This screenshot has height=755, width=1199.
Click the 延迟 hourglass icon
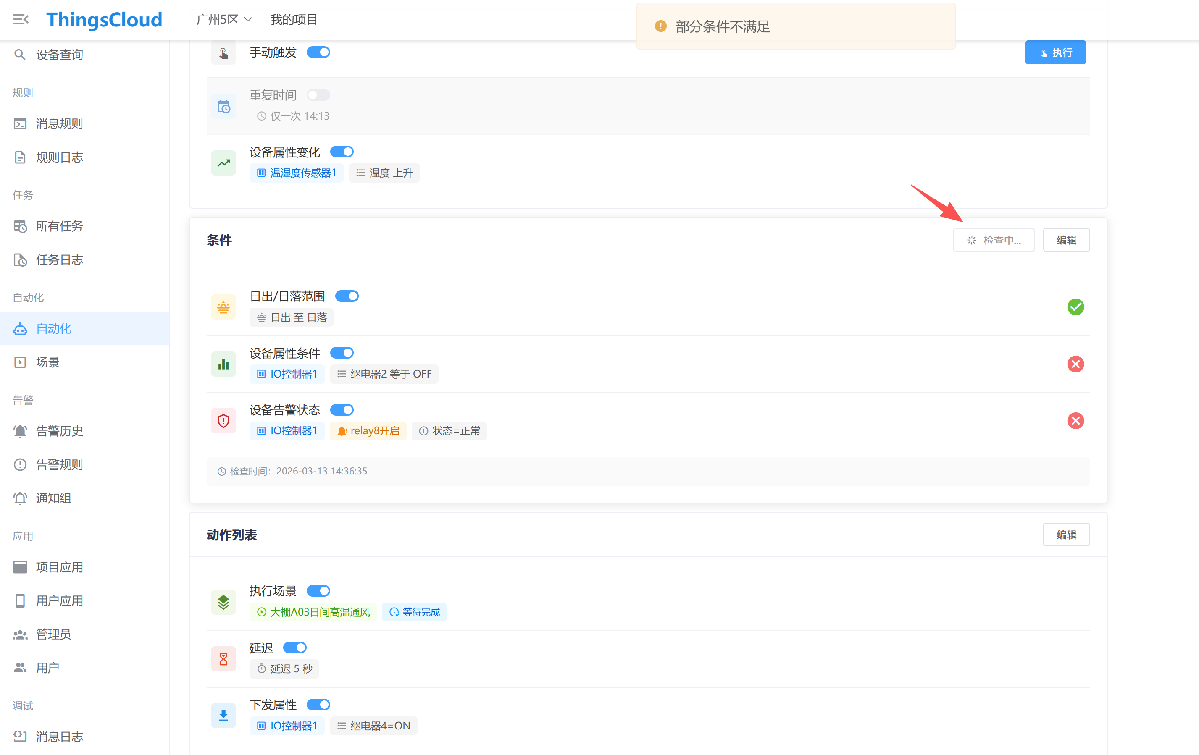click(x=223, y=659)
